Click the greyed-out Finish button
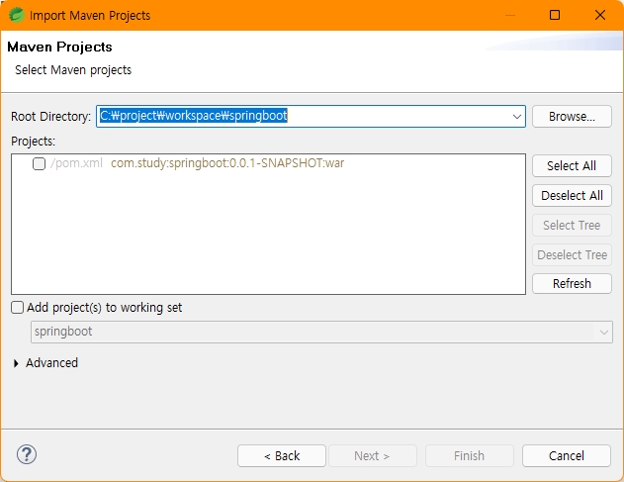Viewport: 624px width, 482px height. (x=470, y=455)
